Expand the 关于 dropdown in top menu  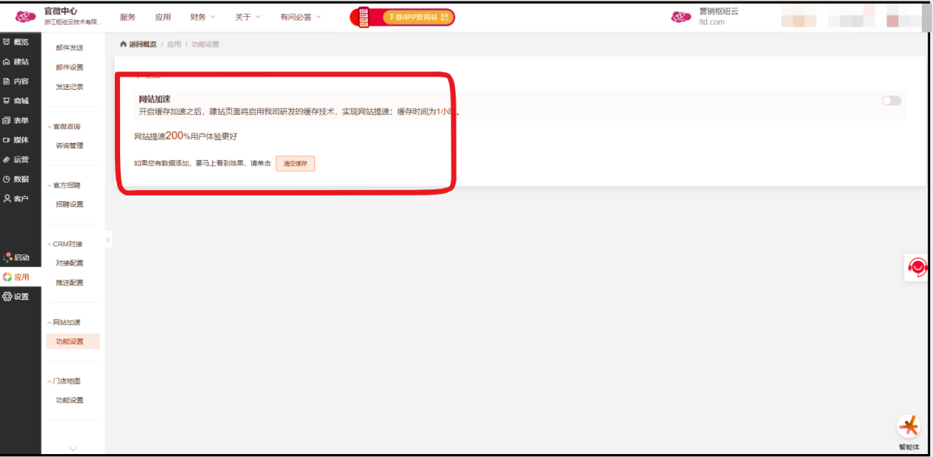pos(247,17)
